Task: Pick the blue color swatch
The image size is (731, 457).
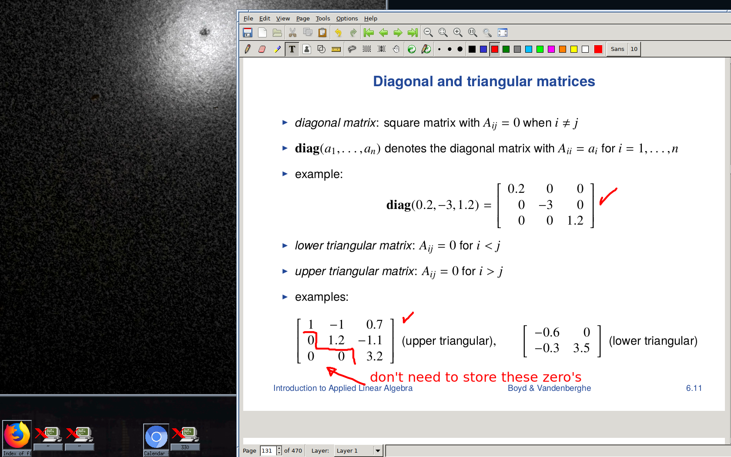Action: click(483, 49)
